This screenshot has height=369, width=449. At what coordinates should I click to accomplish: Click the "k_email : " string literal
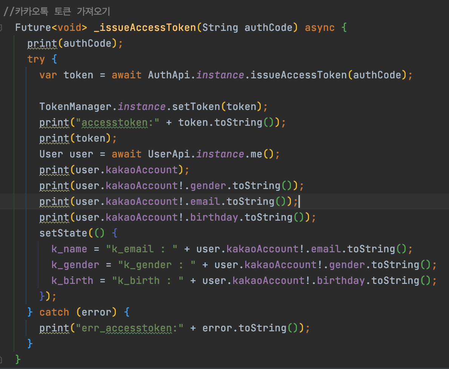(x=141, y=249)
